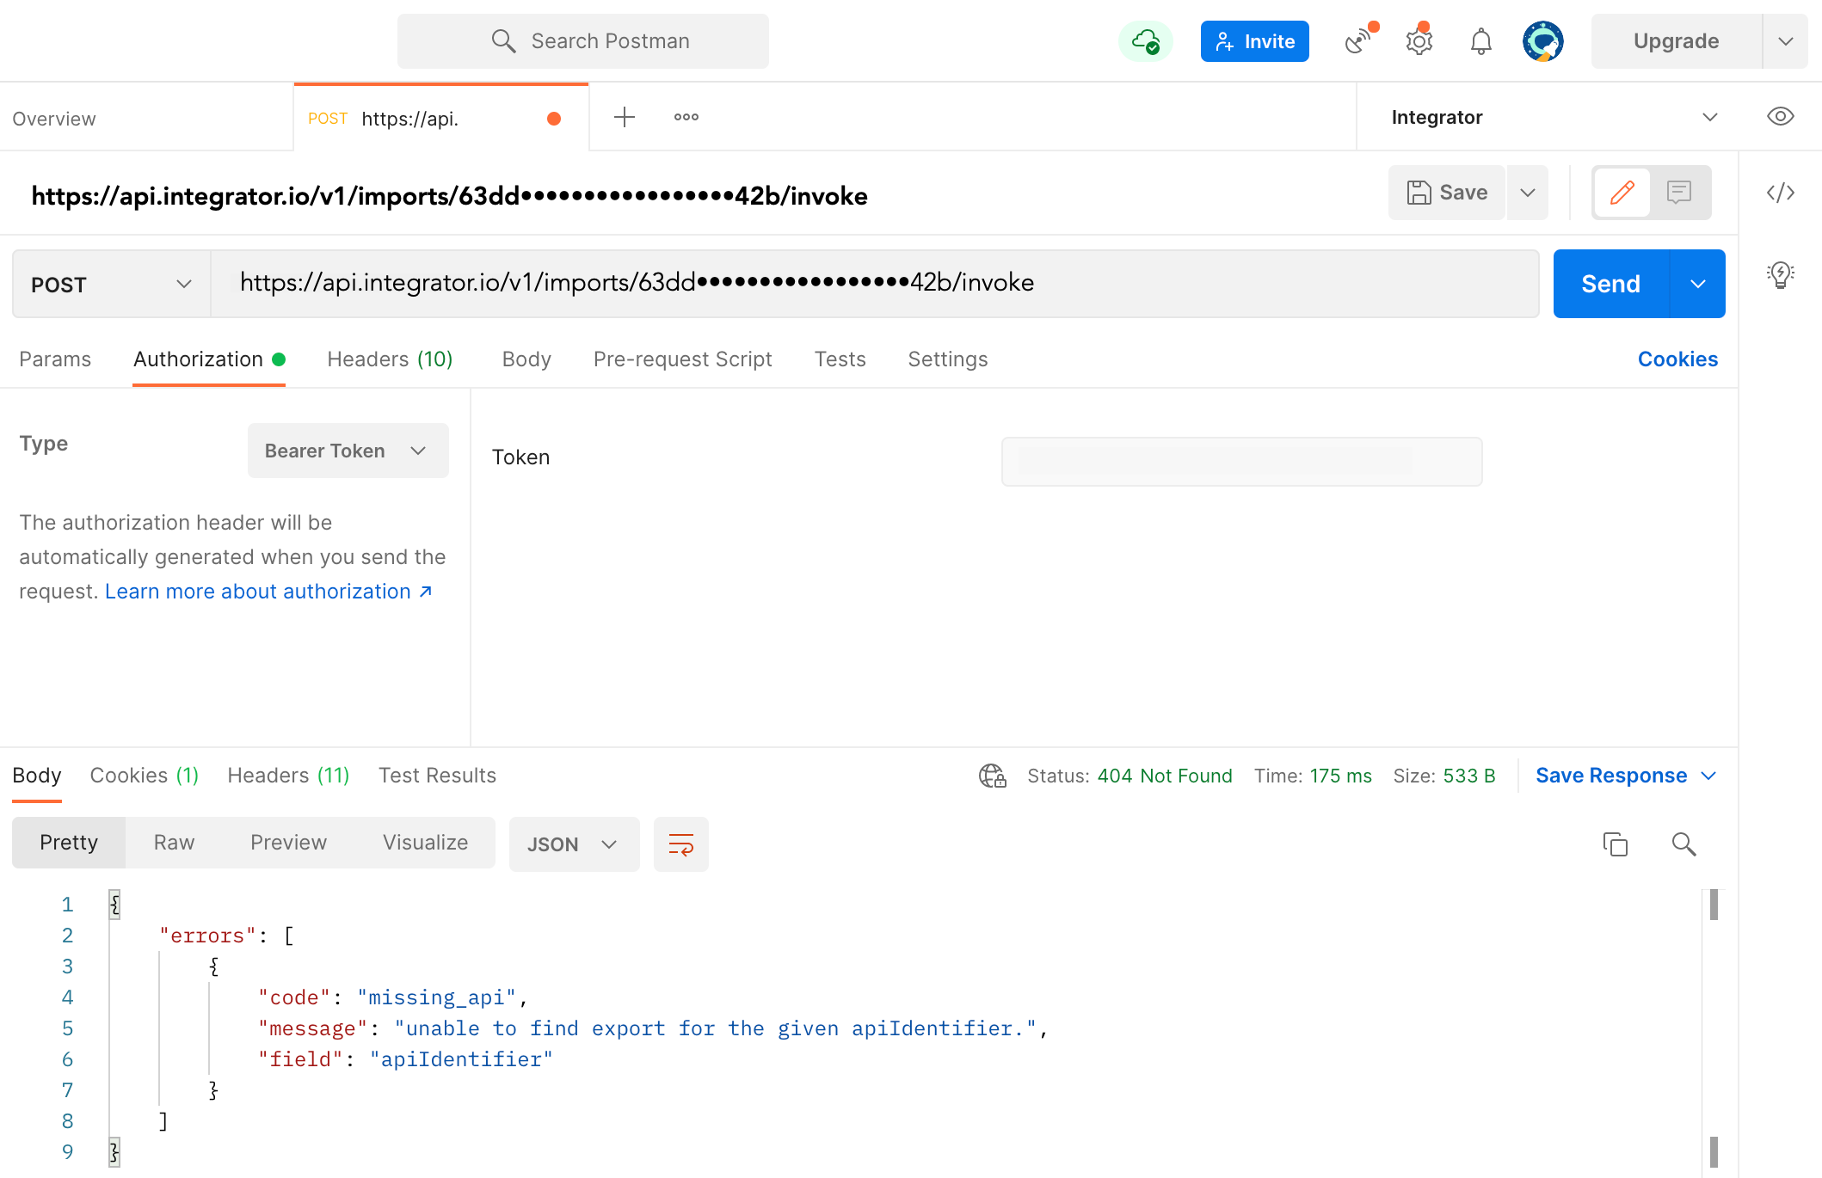Viewport: 1822px width, 1178px height.
Task: Click in the Search Postman field
Action: [x=583, y=41]
